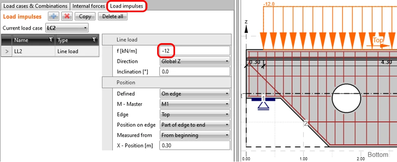This screenshot has height=162, width=397.
Task: Filter the Type column
Action: (94, 40)
